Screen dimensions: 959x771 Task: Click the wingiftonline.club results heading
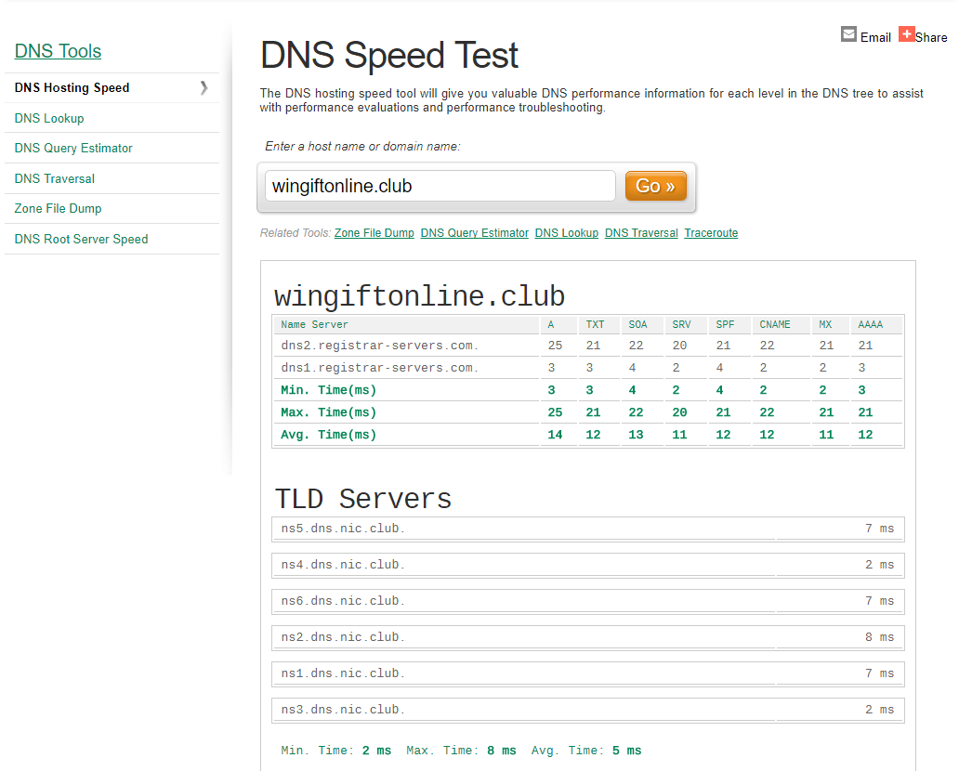420,296
